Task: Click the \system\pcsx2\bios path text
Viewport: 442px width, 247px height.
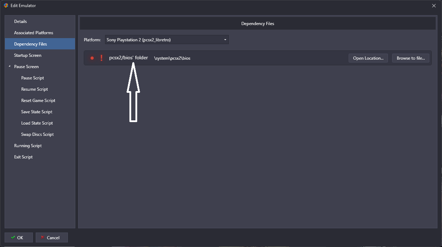Action: pyautogui.click(x=172, y=58)
